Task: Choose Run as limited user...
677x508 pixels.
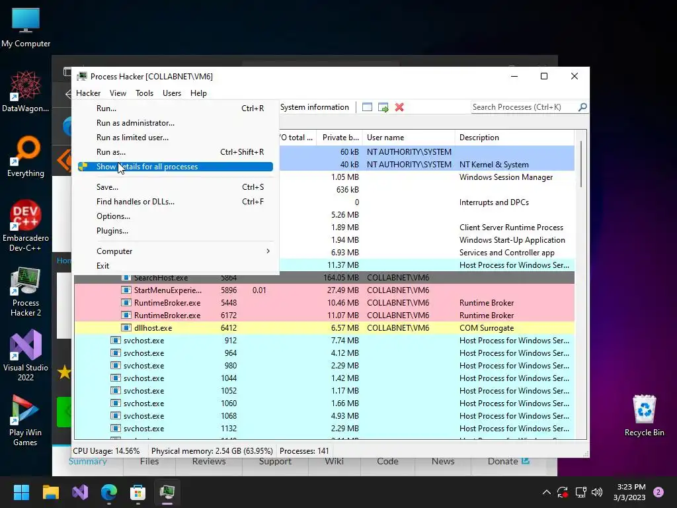Action: click(175, 138)
